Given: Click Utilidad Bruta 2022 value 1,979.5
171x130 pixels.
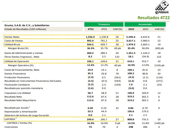Looking at the screenshot, I should [x=131, y=45].
